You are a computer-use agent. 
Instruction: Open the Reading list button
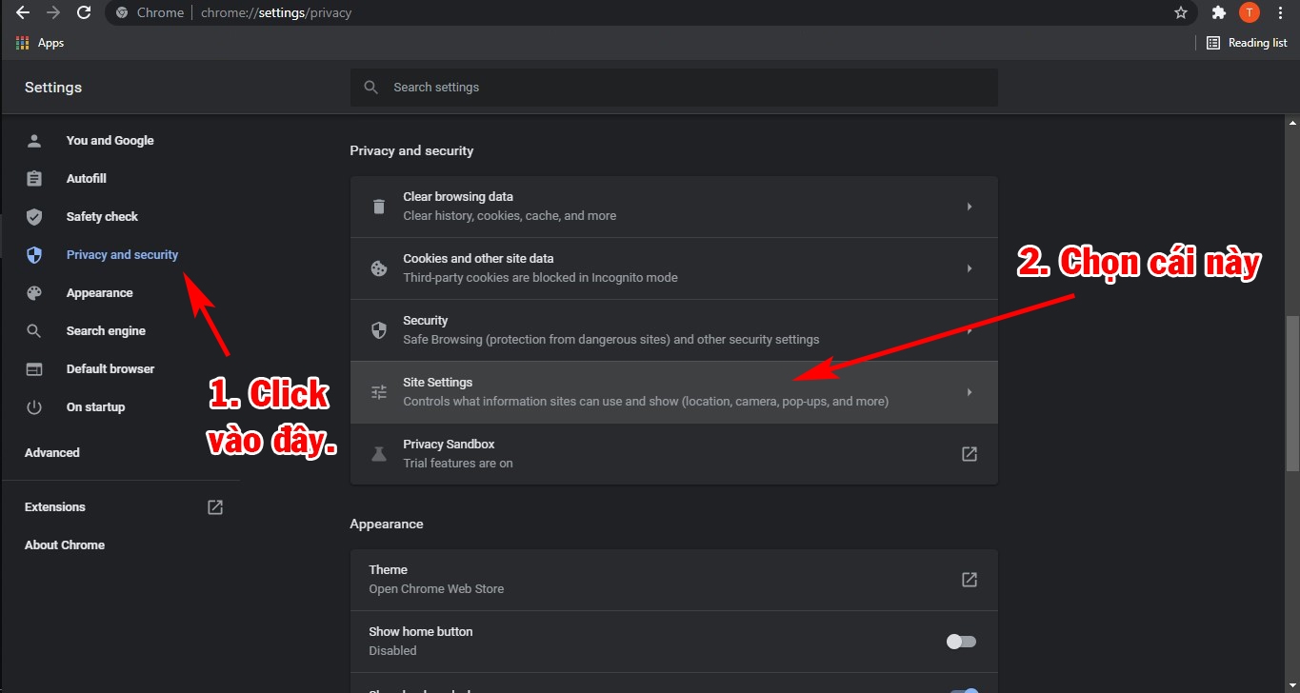pos(1247,43)
